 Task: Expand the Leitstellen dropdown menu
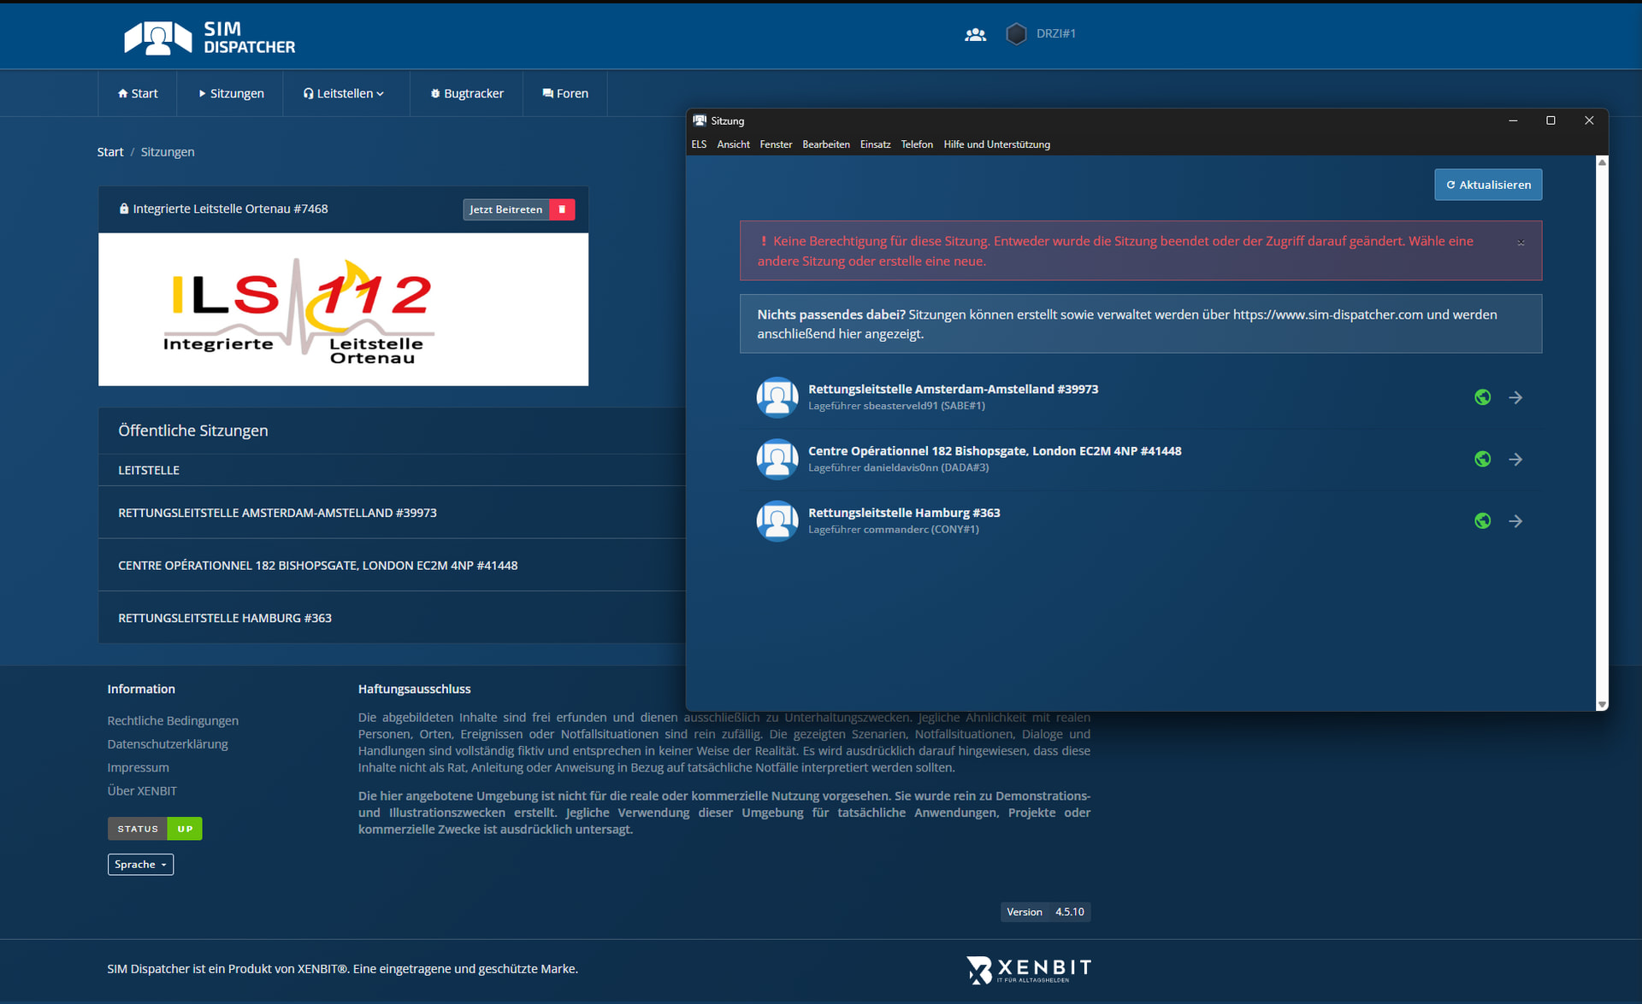pyautogui.click(x=344, y=93)
